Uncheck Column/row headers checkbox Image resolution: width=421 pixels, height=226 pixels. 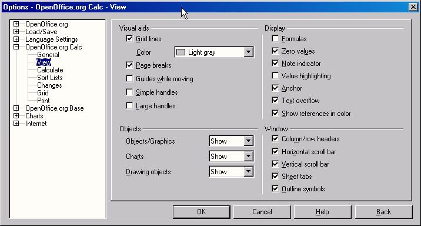click(x=275, y=138)
